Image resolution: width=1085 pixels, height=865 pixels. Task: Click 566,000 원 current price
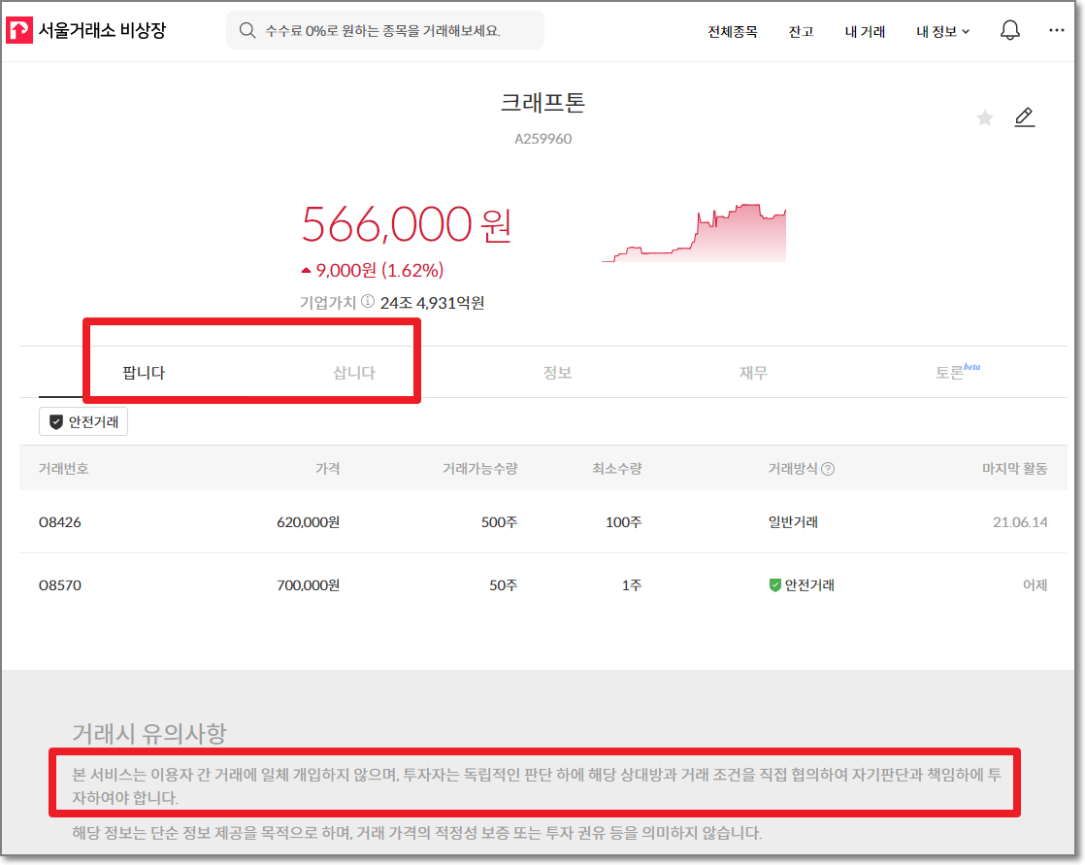click(407, 225)
